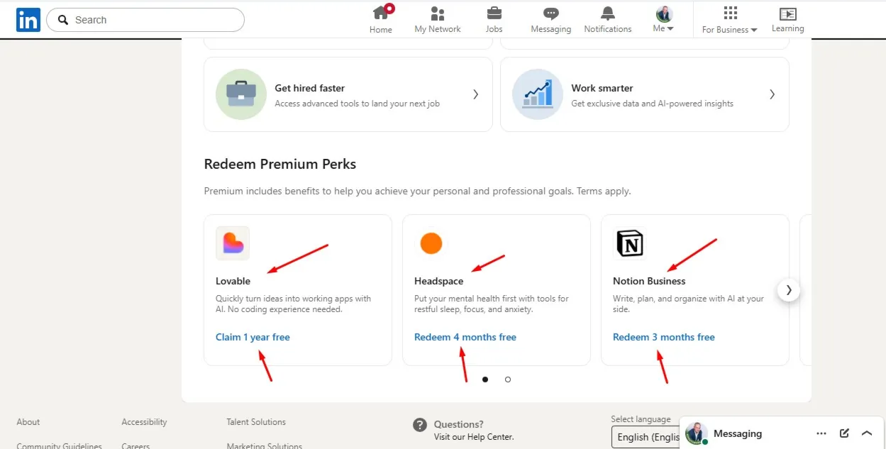Click the Help Center question mark icon
This screenshot has width=886, height=449.
(420, 425)
